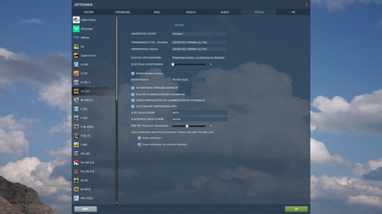Open Trimmermodus Pedale dropdown
Screen dimensions: 382x214
click(199, 49)
